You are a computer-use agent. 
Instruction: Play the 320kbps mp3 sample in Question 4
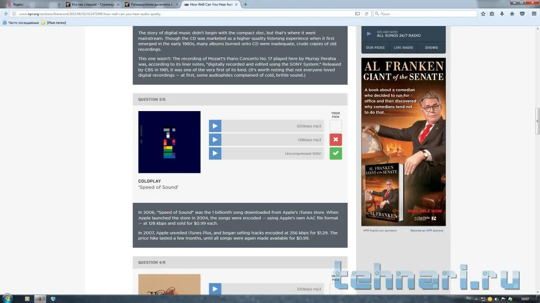tap(215, 289)
